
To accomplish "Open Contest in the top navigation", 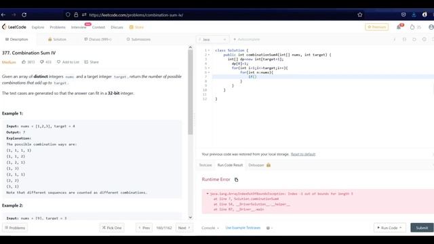I will coord(98,27).
